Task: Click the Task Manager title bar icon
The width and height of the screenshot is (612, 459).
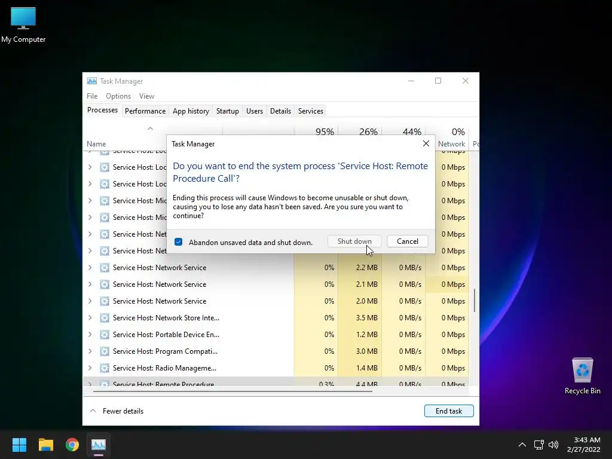Action: (91, 81)
